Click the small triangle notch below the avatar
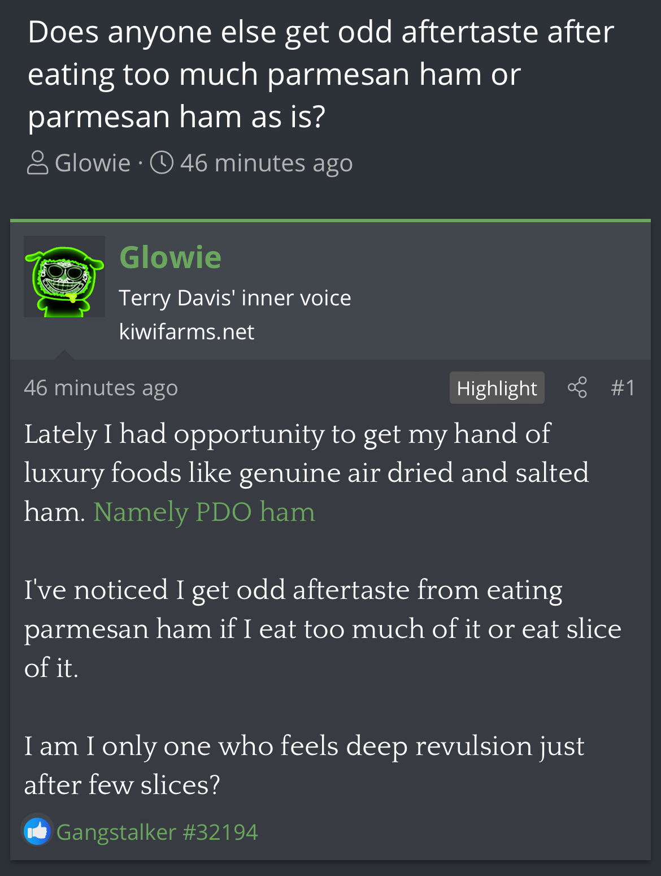Screen dimensions: 661x876 tap(64, 355)
